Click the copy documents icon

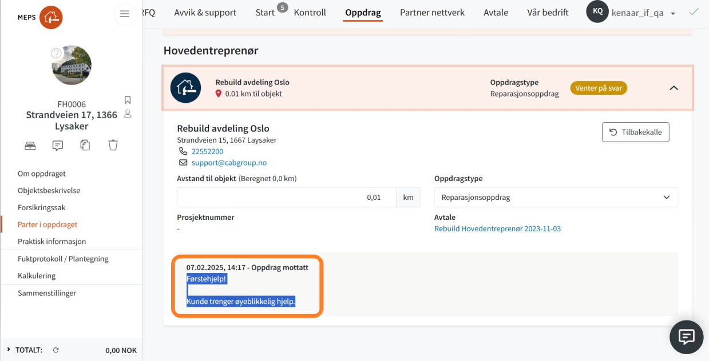[x=85, y=145]
